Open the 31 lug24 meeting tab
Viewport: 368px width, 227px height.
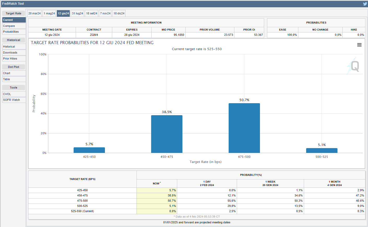coord(78,13)
